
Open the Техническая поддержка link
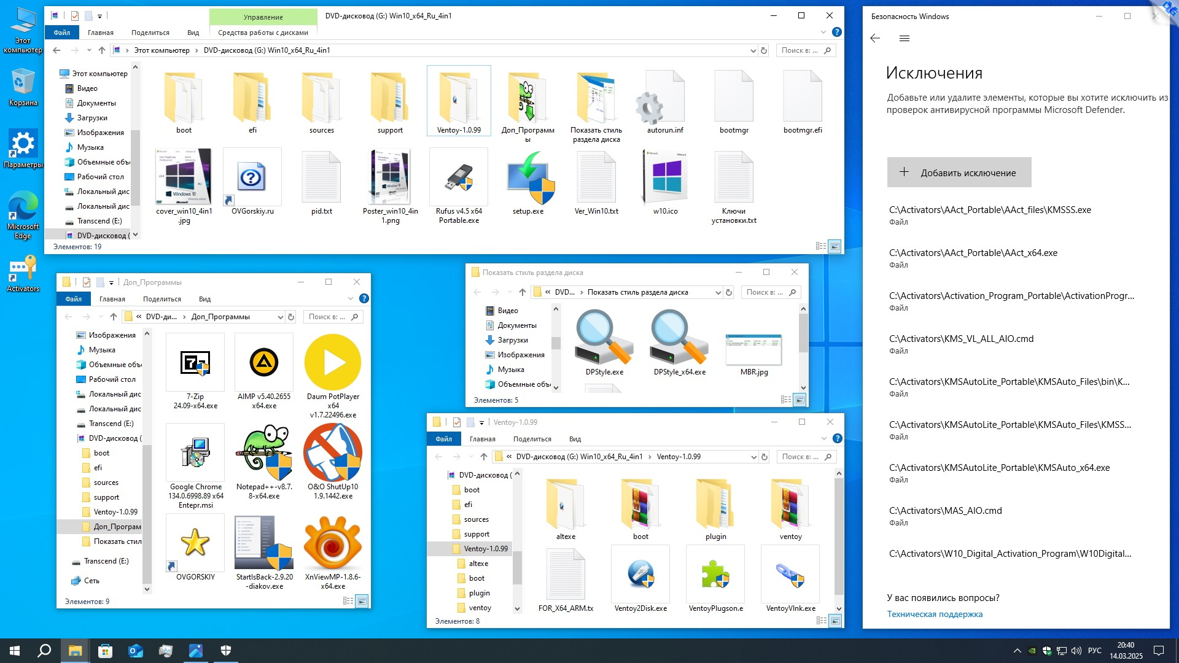coord(935,614)
